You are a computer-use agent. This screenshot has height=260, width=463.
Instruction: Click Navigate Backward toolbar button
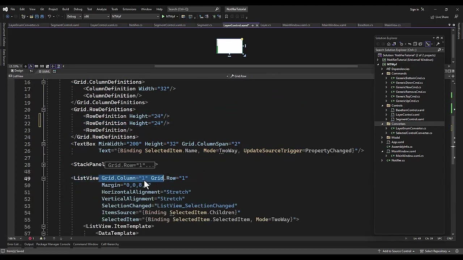coord(8,16)
